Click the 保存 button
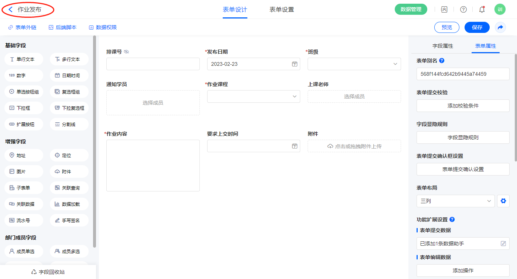Viewport: 517px width, 279px height. click(x=477, y=27)
